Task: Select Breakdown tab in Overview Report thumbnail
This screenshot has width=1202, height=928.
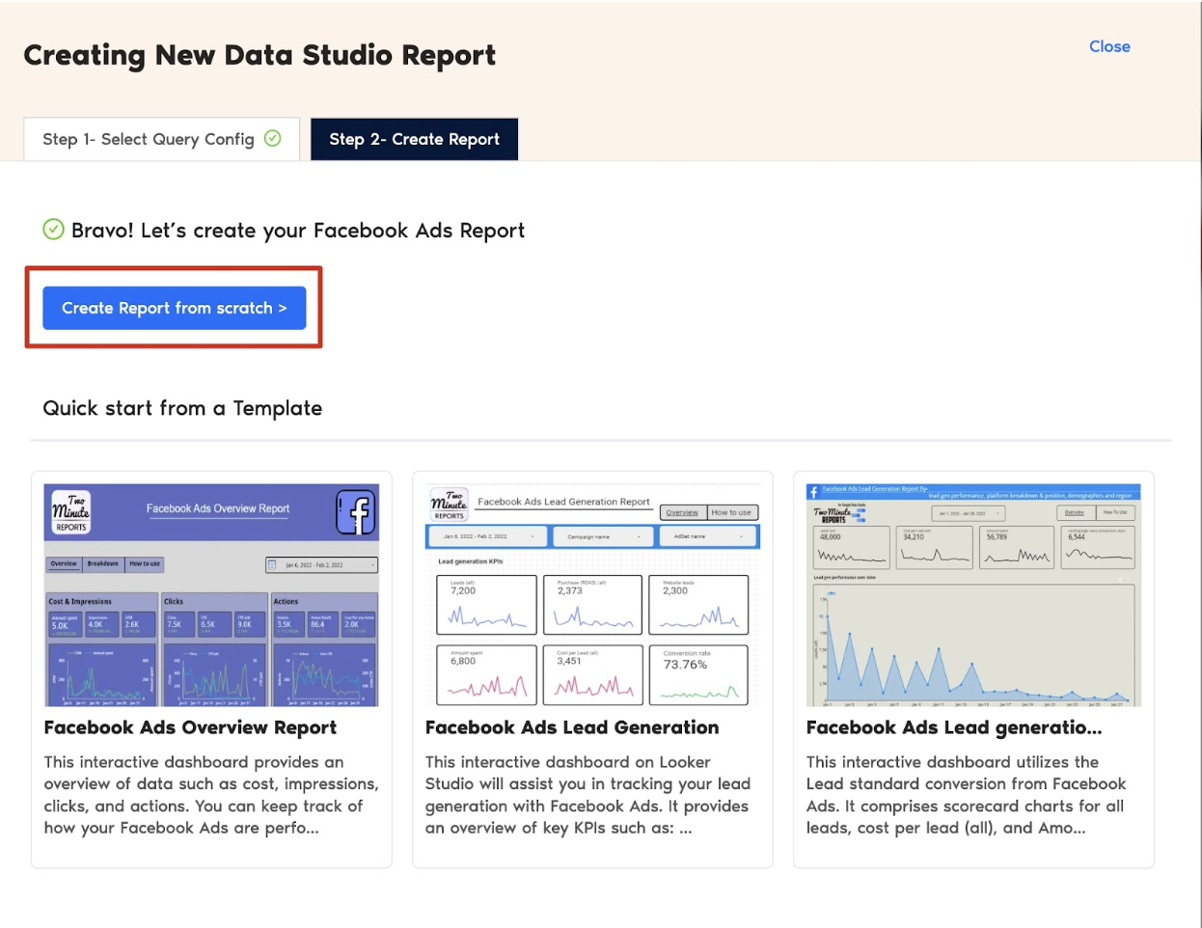Action: 102,564
